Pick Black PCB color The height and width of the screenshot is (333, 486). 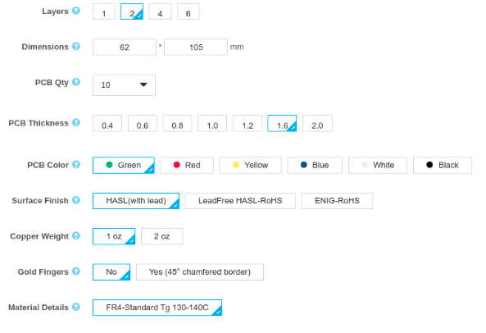coord(443,165)
